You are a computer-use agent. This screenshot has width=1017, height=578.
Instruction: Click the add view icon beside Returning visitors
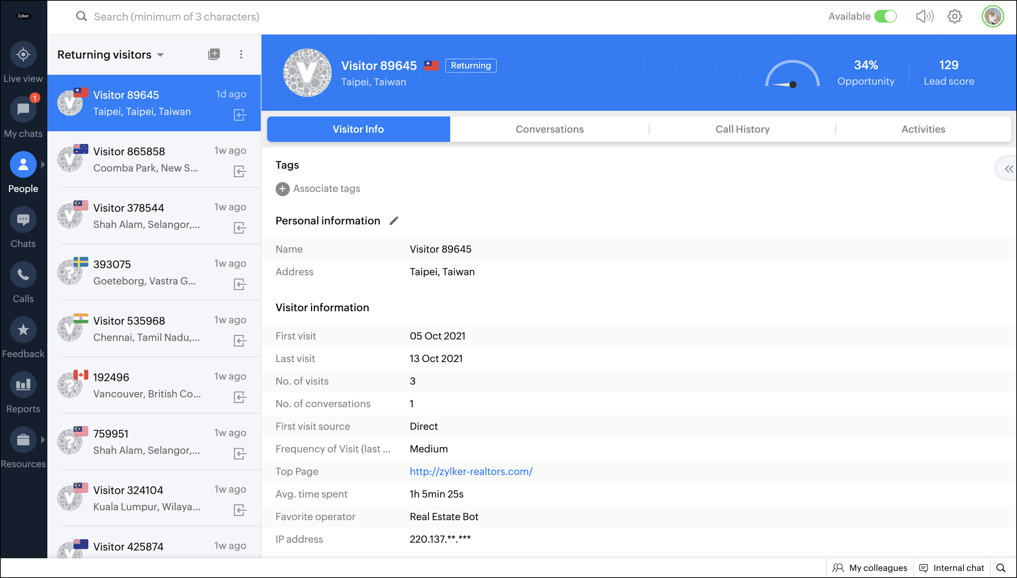pos(214,54)
